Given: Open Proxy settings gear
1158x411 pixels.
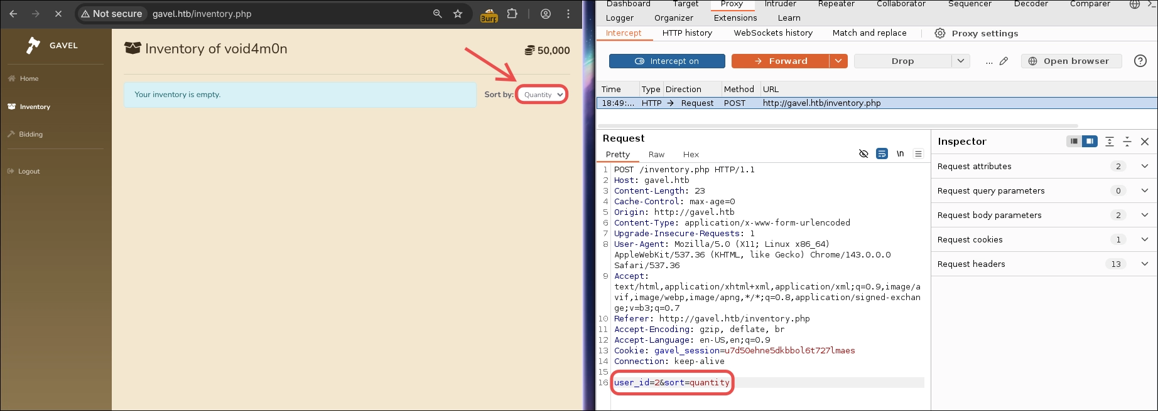Looking at the screenshot, I should click(977, 33).
